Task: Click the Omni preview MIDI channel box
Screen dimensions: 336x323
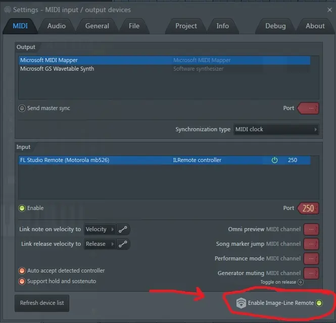Action: tap(311, 229)
